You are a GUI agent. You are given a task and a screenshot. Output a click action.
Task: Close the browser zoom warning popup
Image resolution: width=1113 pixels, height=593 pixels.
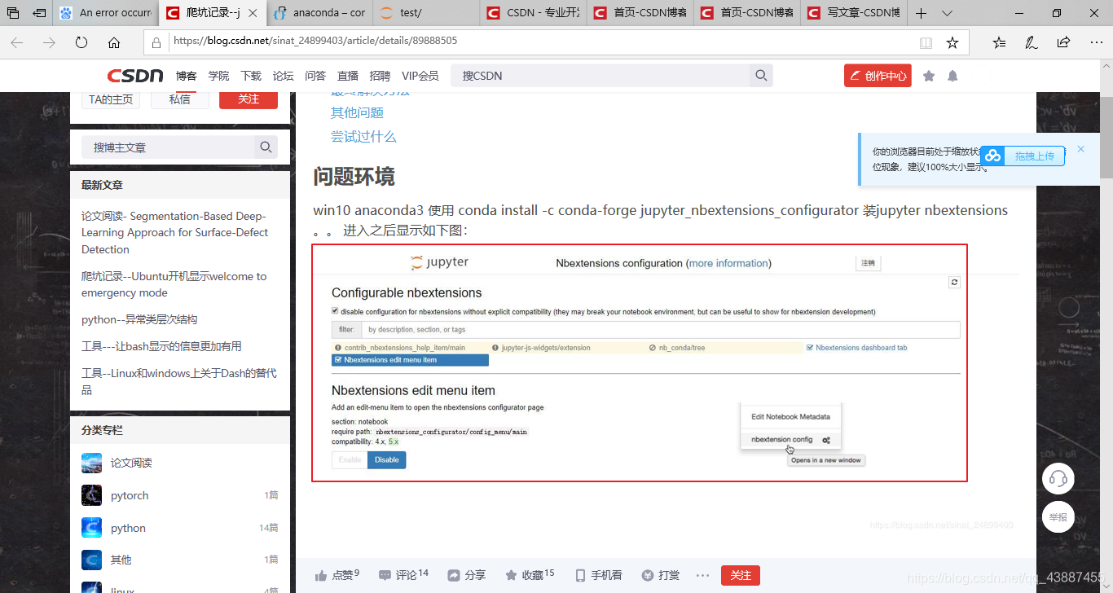[1081, 149]
